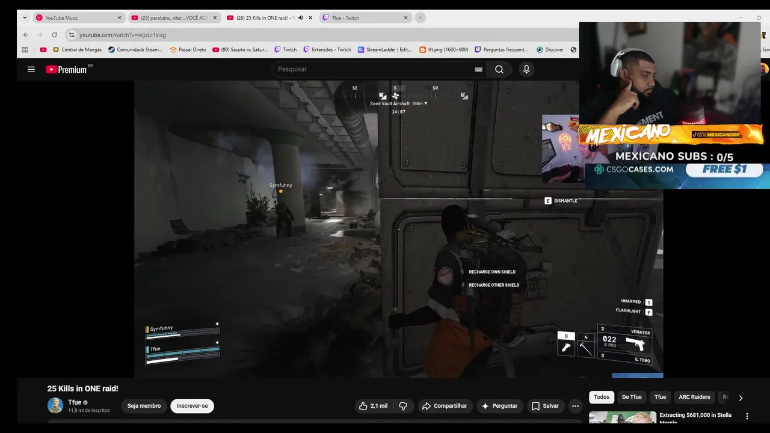Select the Tfue filter chip
770x433 pixels.
[x=660, y=397]
